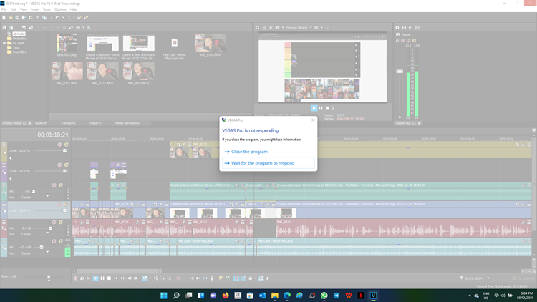Expand the Undo history dropdown arrow
Screen dimensions: 537x302
[x=63, y=17]
